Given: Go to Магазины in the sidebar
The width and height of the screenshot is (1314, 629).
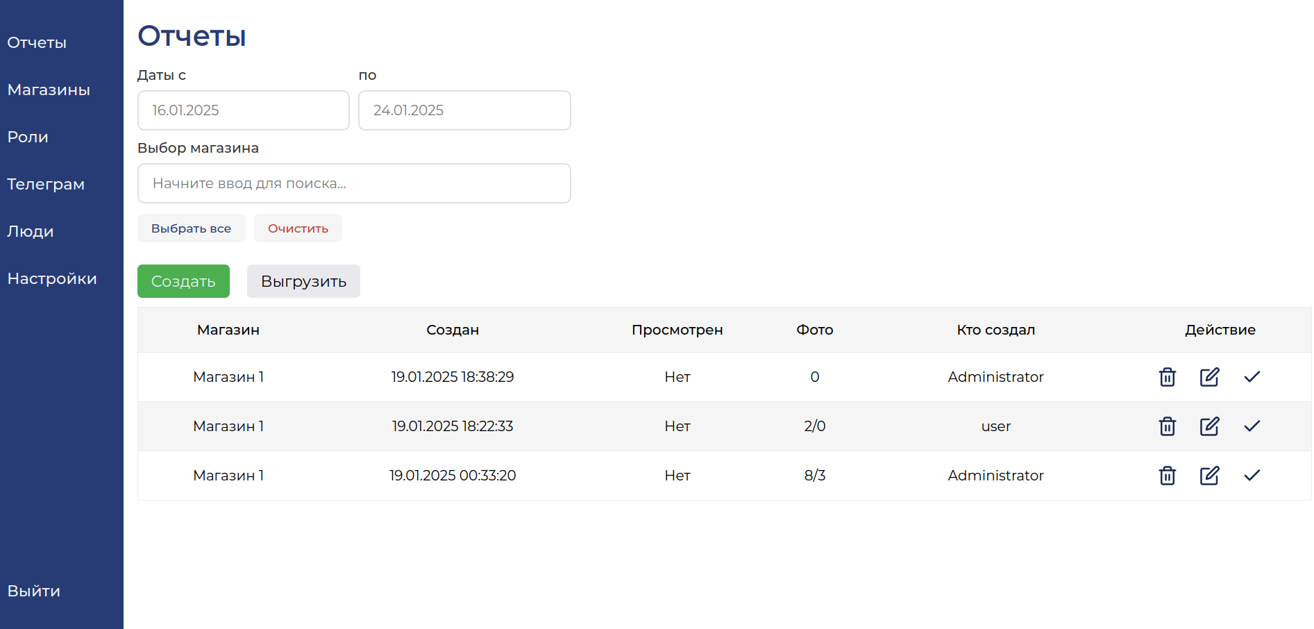Looking at the screenshot, I should (x=49, y=90).
